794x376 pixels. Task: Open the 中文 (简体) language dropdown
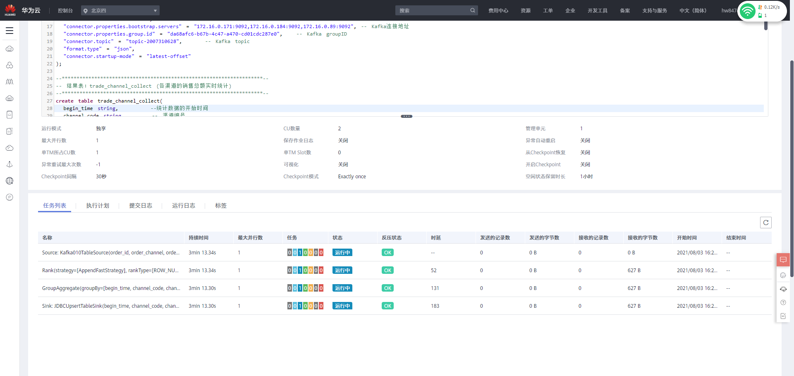tap(693, 10)
